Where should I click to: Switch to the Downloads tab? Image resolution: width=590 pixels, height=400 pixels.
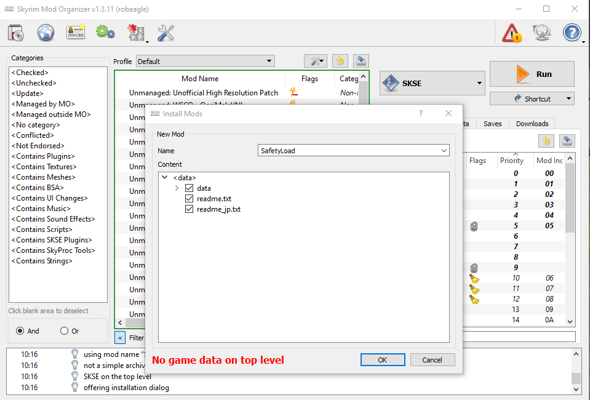(532, 124)
